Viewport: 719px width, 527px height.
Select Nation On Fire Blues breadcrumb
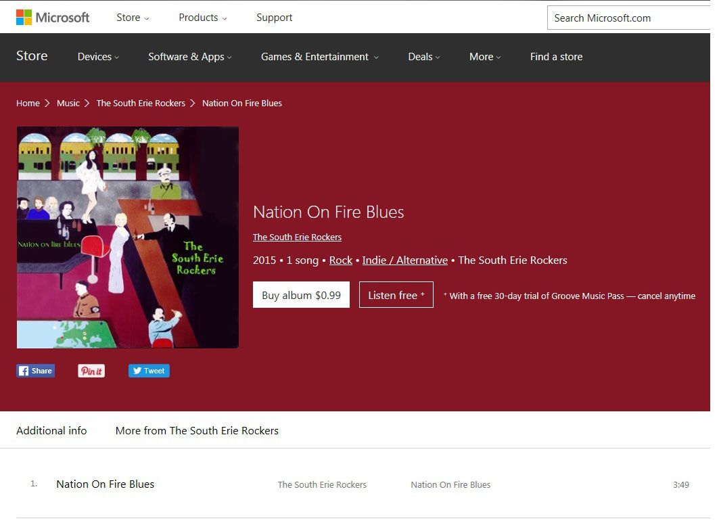point(242,104)
